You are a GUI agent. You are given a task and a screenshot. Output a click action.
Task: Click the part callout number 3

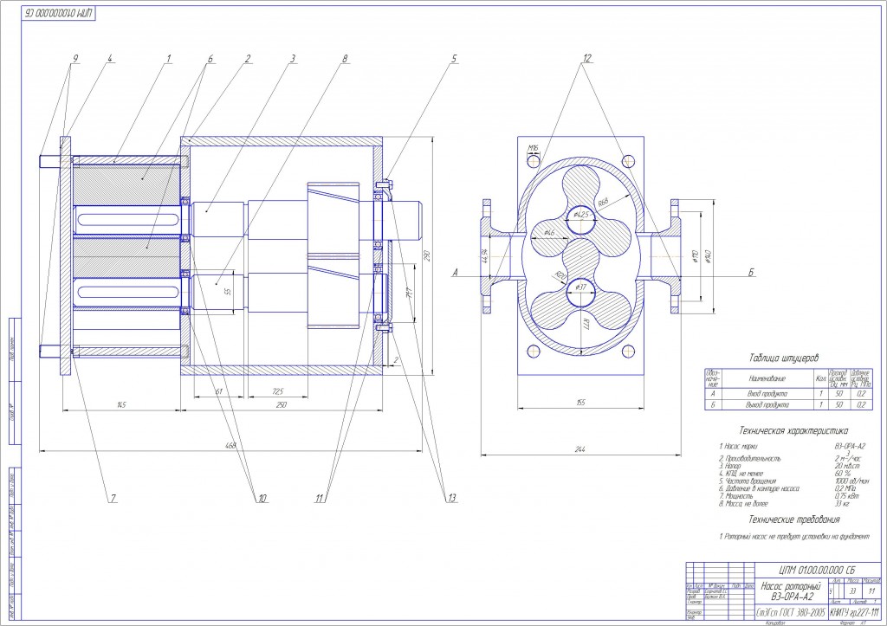[x=293, y=58]
